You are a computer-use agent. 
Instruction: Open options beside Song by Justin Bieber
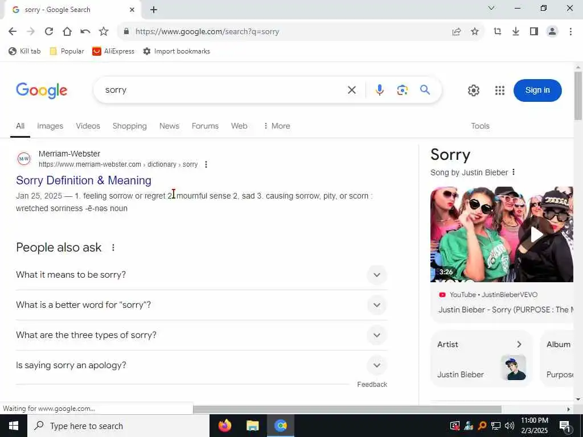click(514, 172)
